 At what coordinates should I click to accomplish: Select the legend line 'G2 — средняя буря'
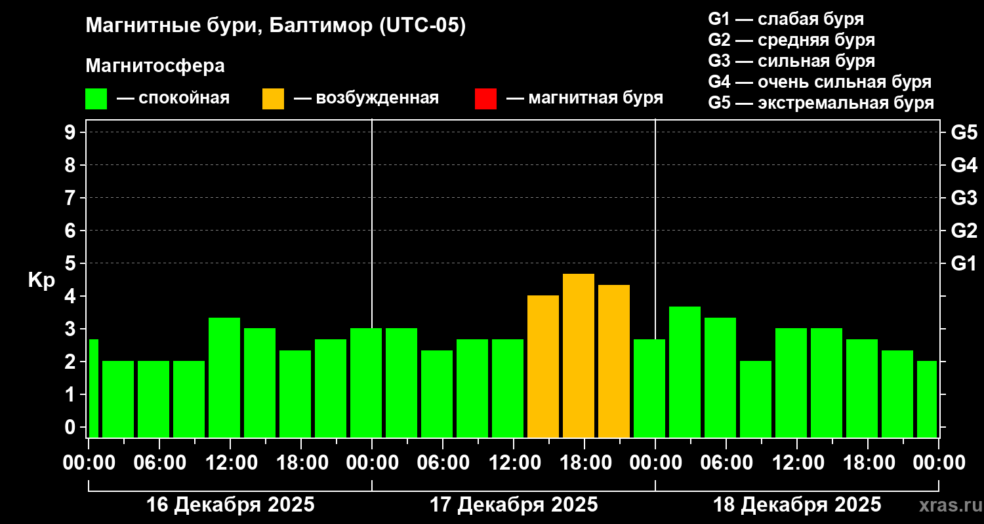[791, 40]
